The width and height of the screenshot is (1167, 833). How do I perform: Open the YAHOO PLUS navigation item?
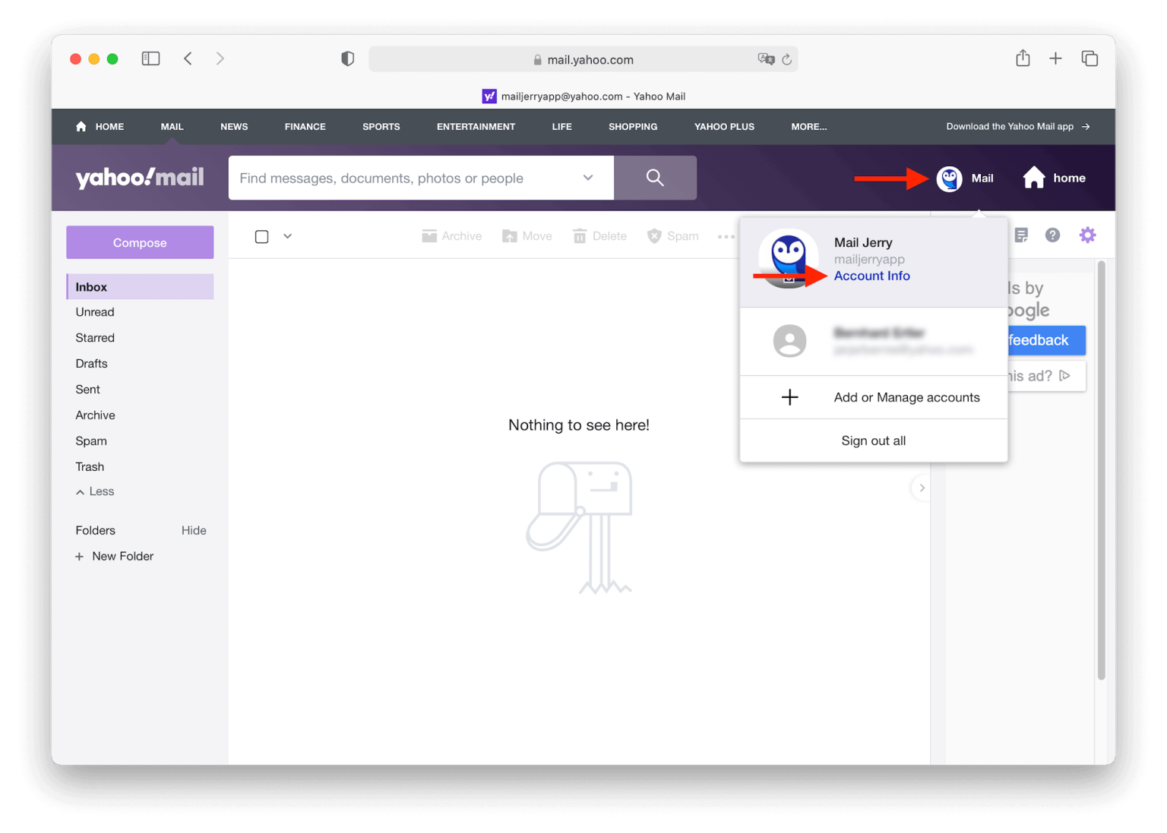point(724,127)
